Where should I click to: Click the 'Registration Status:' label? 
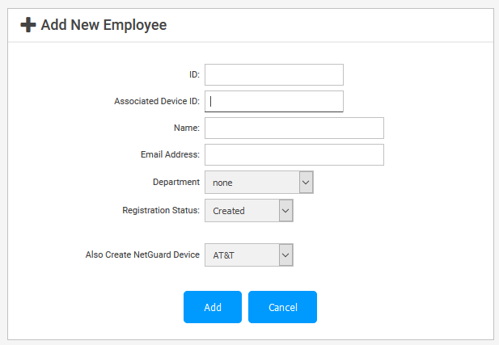point(160,210)
